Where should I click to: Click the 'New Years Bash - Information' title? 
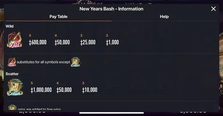pyautogui.click(x=111, y=9)
